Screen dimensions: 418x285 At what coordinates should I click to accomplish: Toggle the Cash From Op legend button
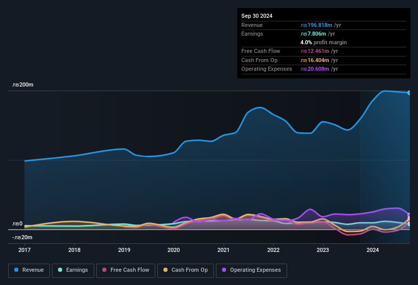185,270
